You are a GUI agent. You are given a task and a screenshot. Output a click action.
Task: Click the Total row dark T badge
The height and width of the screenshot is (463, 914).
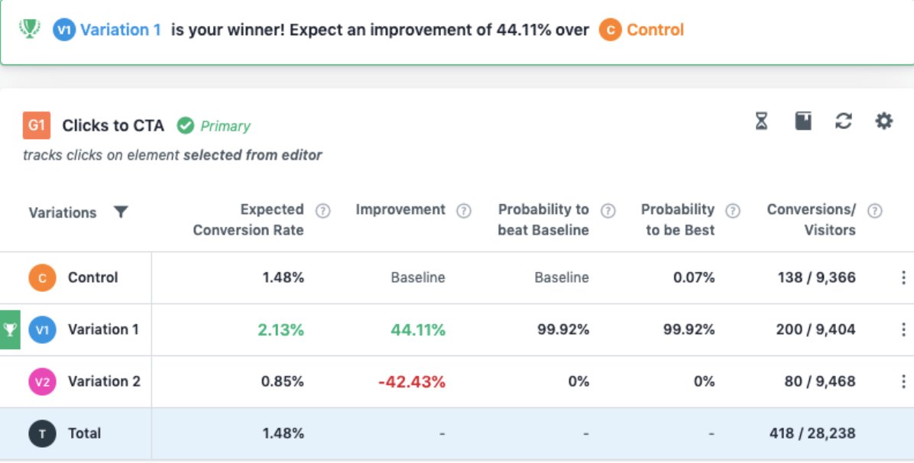(43, 433)
